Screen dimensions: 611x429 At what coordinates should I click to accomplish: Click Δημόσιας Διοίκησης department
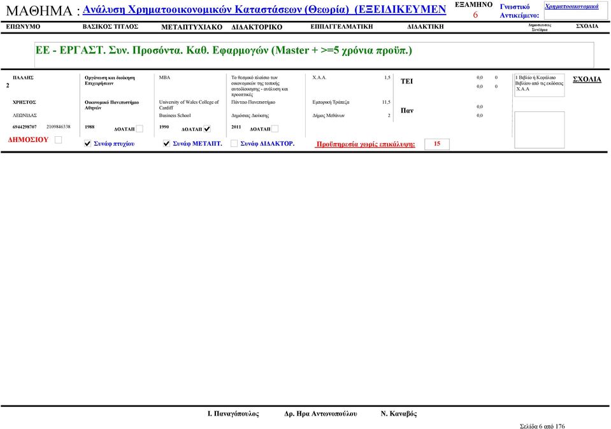click(250, 116)
